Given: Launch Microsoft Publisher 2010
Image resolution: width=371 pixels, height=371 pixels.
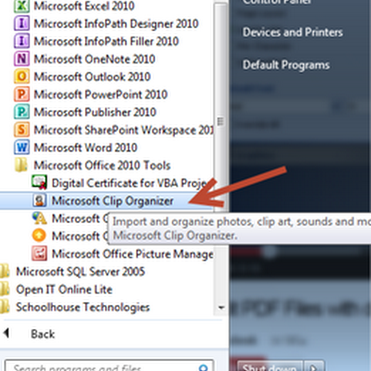Looking at the screenshot, I should point(95,112).
